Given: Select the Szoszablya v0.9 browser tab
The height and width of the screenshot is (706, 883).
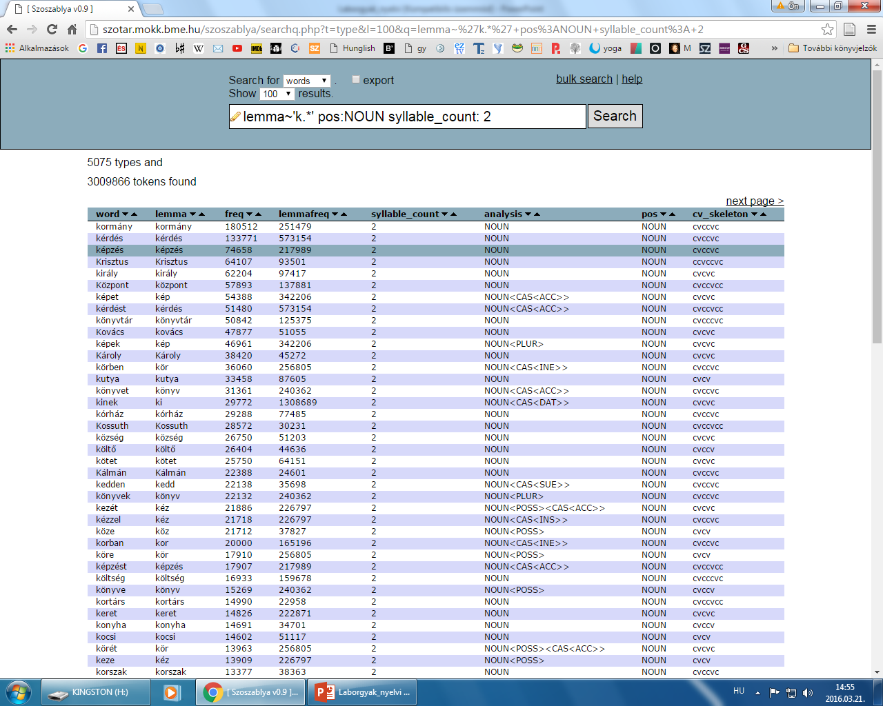Looking at the screenshot, I should [x=72, y=9].
